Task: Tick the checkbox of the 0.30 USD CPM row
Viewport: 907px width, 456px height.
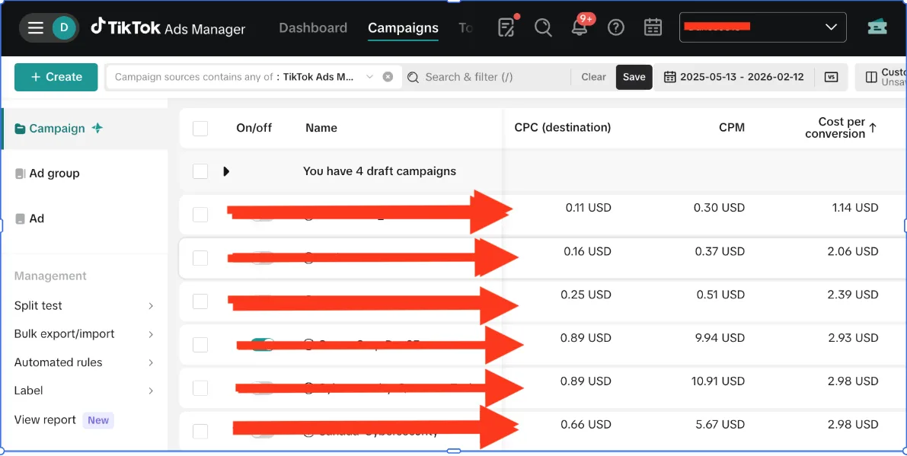Action: click(200, 215)
